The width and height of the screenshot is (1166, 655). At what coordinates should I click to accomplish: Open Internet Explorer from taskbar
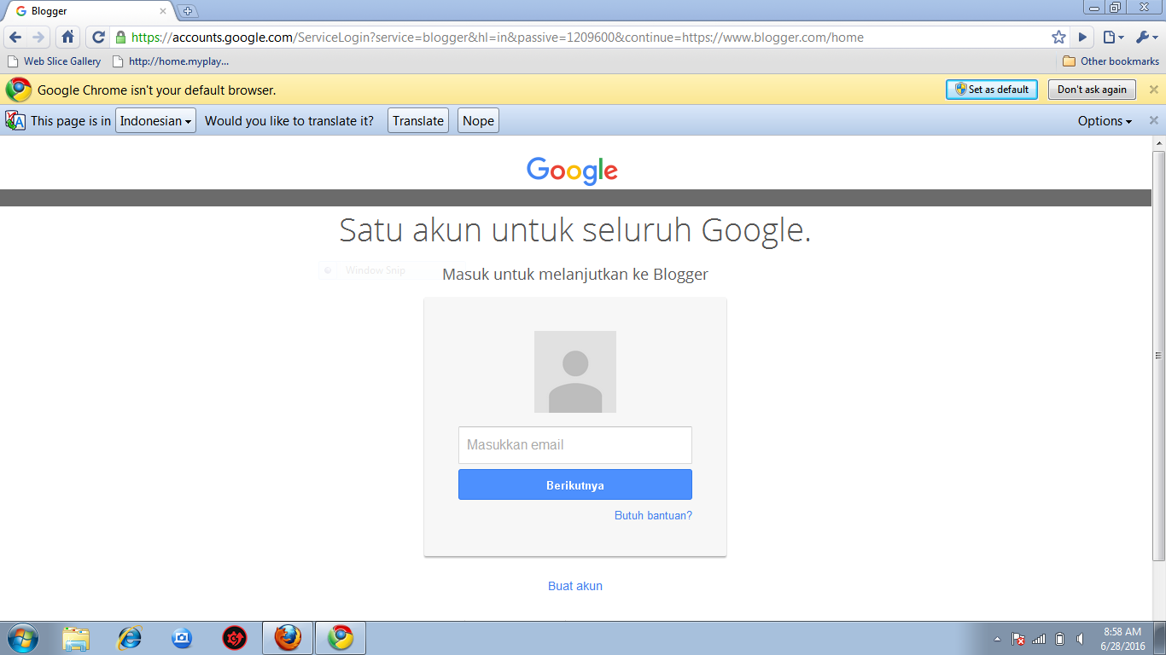[x=129, y=638]
